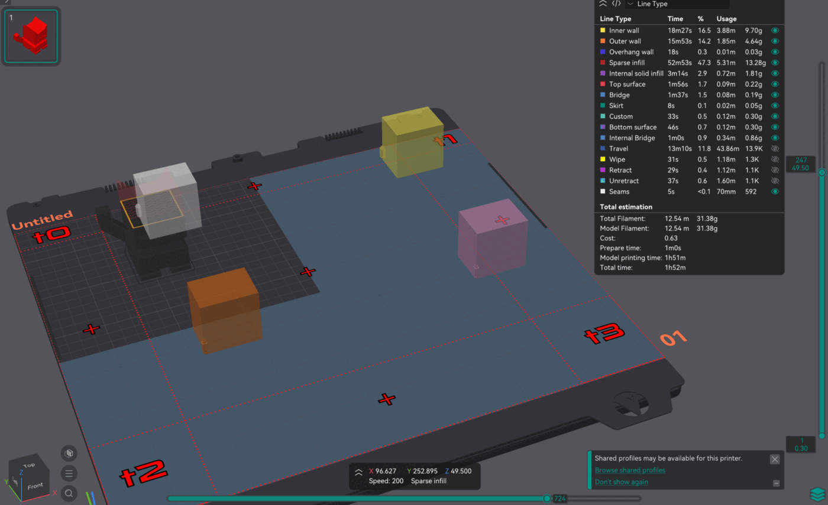This screenshot has width=828, height=505.
Task: Expand the position readout panel chevron
Action: click(358, 473)
